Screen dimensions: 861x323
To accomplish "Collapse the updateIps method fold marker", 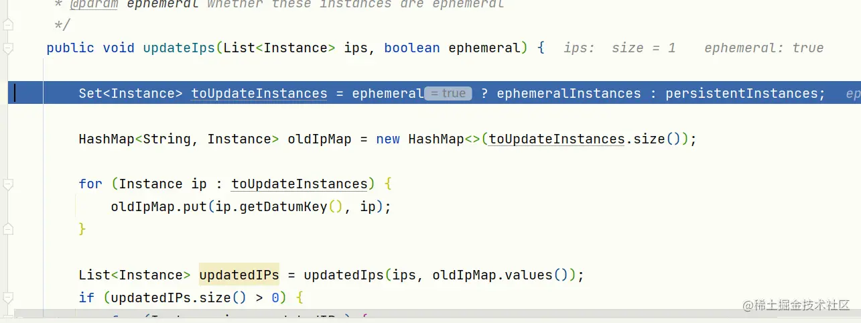I will (x=8, y=48).
